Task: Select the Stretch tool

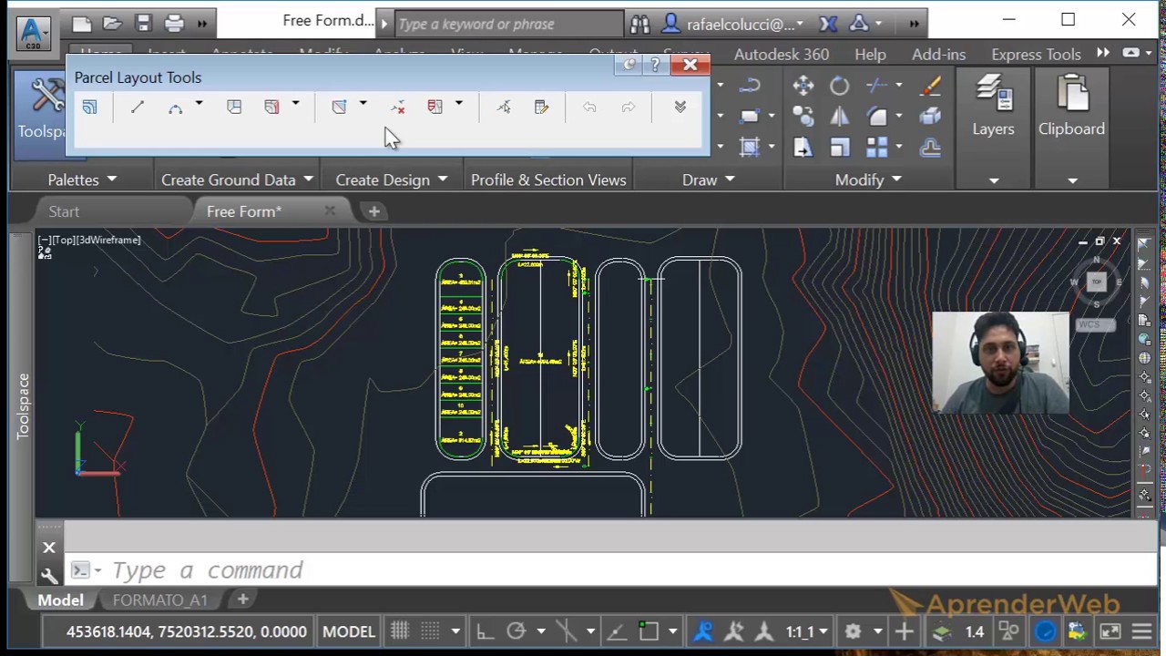Action: tap(803, 148)
